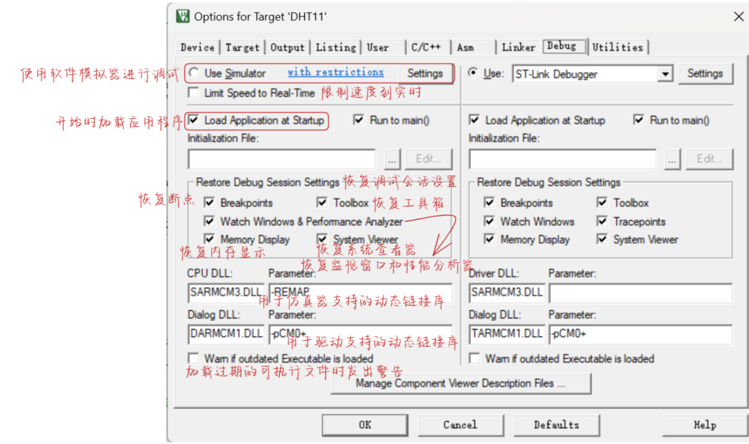Viewport: 749px width, 444px height.
Task: Select the Use radio button for ST-Link Debugger
Action: click(472, 73)
